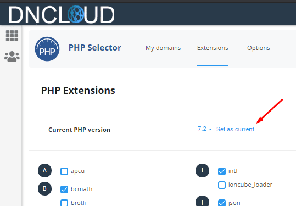This screenshot has height=206, width=296.
Task: Disable the intl extension checkbox
Action: pos(222,171)
